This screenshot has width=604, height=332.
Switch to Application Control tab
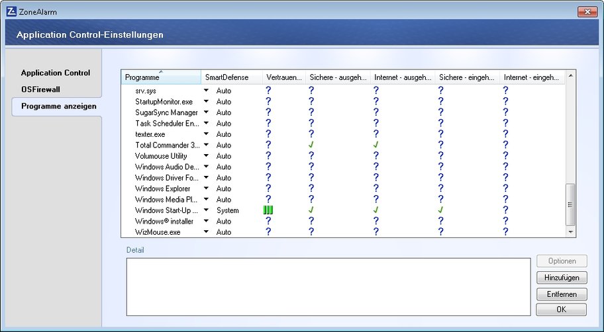[x=56, y=73]
